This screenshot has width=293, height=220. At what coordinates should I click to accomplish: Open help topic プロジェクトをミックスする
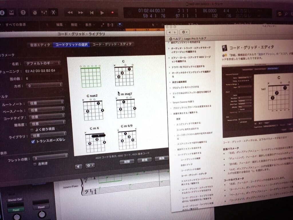[x=185, y=87]
